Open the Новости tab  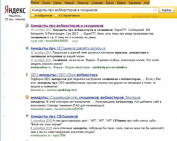[x=83, y=2]
